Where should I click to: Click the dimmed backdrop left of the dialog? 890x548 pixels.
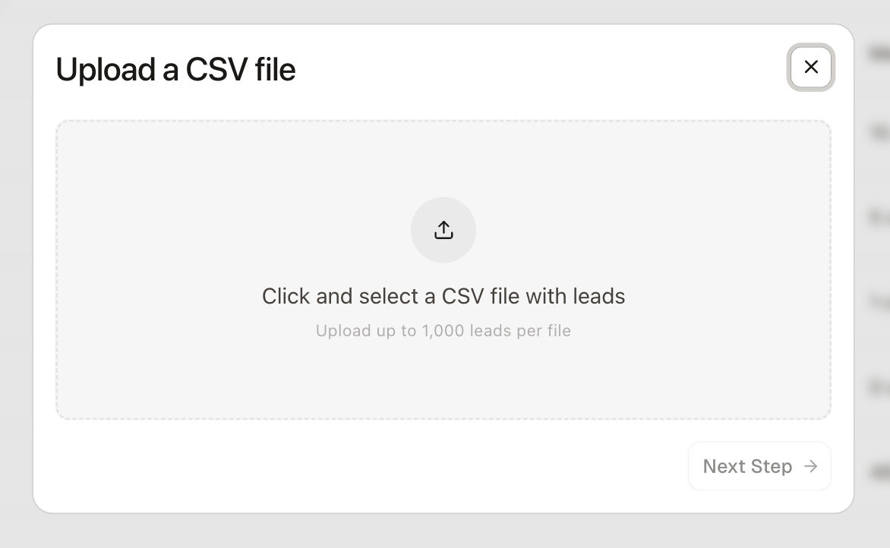[15, 273]
